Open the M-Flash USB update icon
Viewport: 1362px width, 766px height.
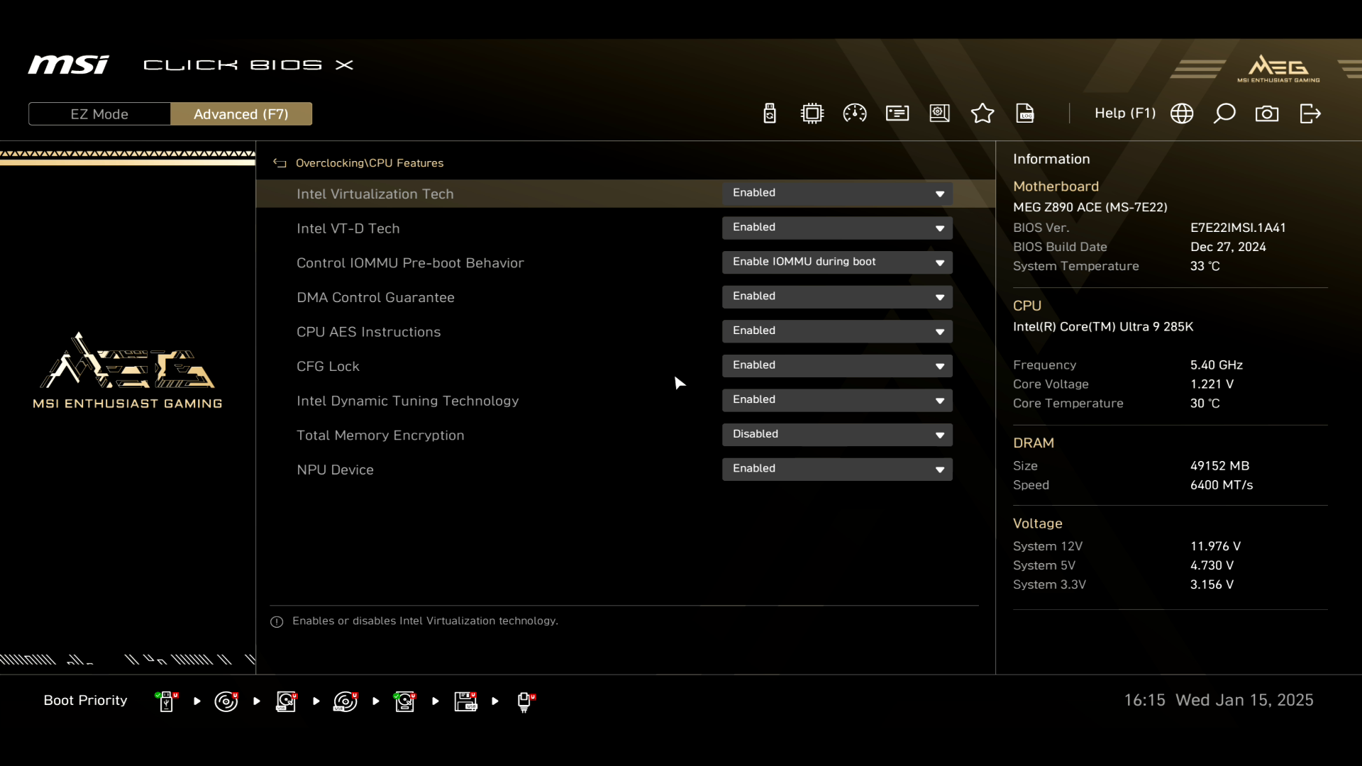[x=770, y=113]
